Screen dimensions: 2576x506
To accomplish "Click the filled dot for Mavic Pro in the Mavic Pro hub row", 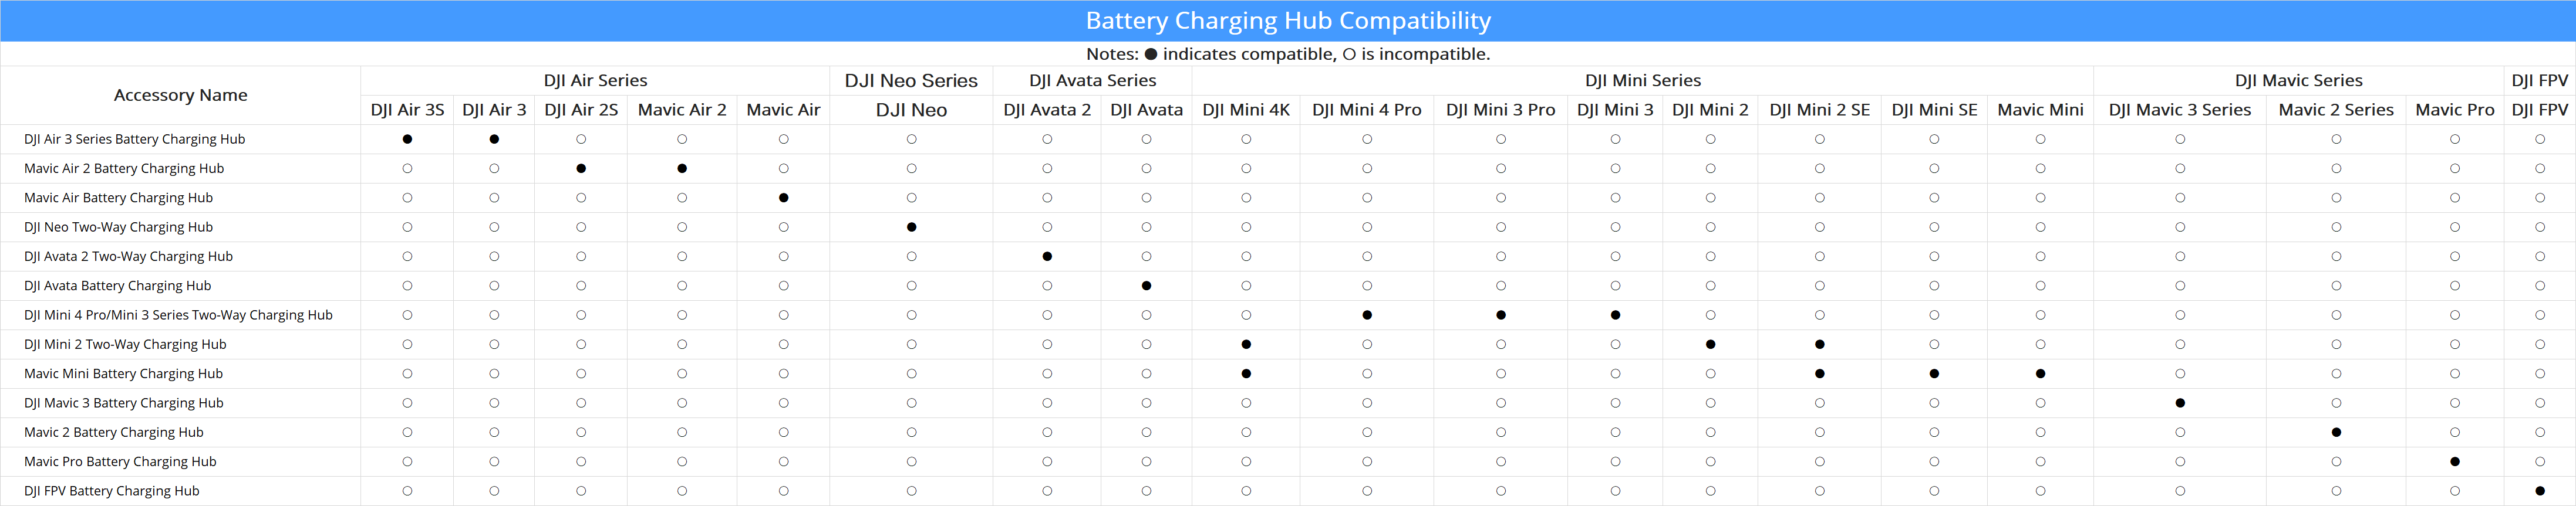I will (2455, 461).
